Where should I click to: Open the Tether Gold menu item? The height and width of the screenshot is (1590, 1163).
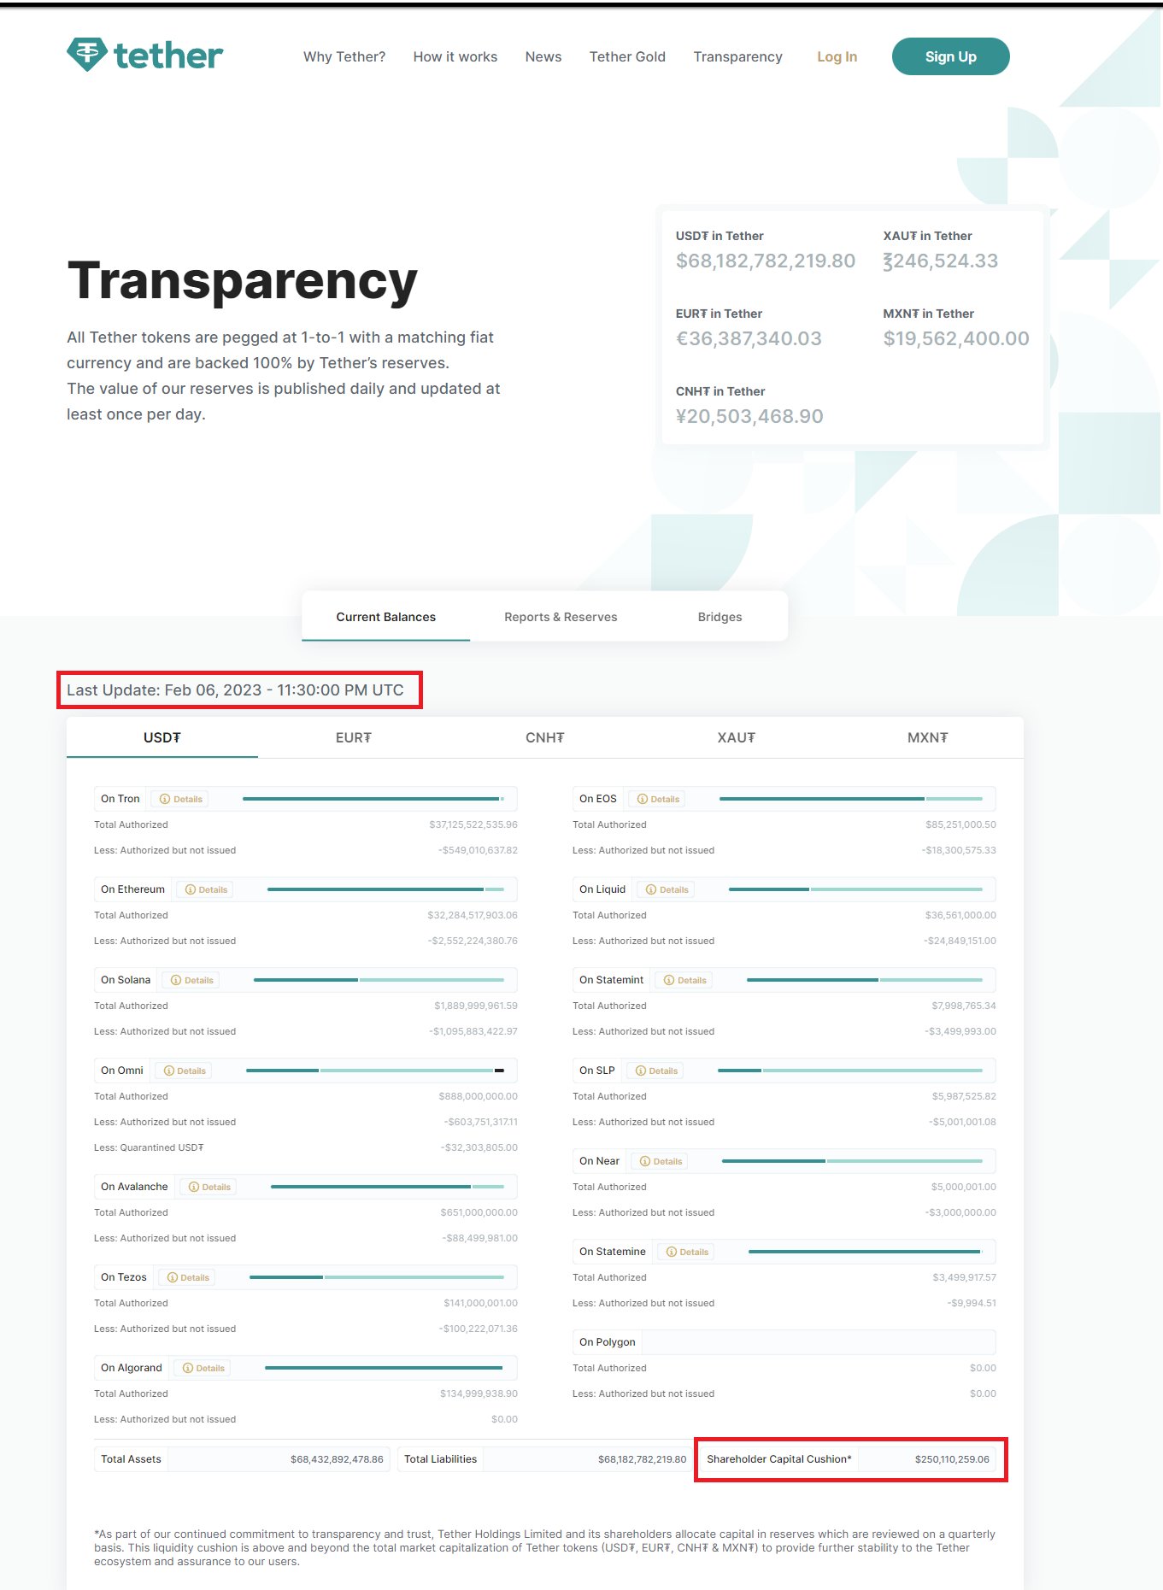[x=627, y=56]
